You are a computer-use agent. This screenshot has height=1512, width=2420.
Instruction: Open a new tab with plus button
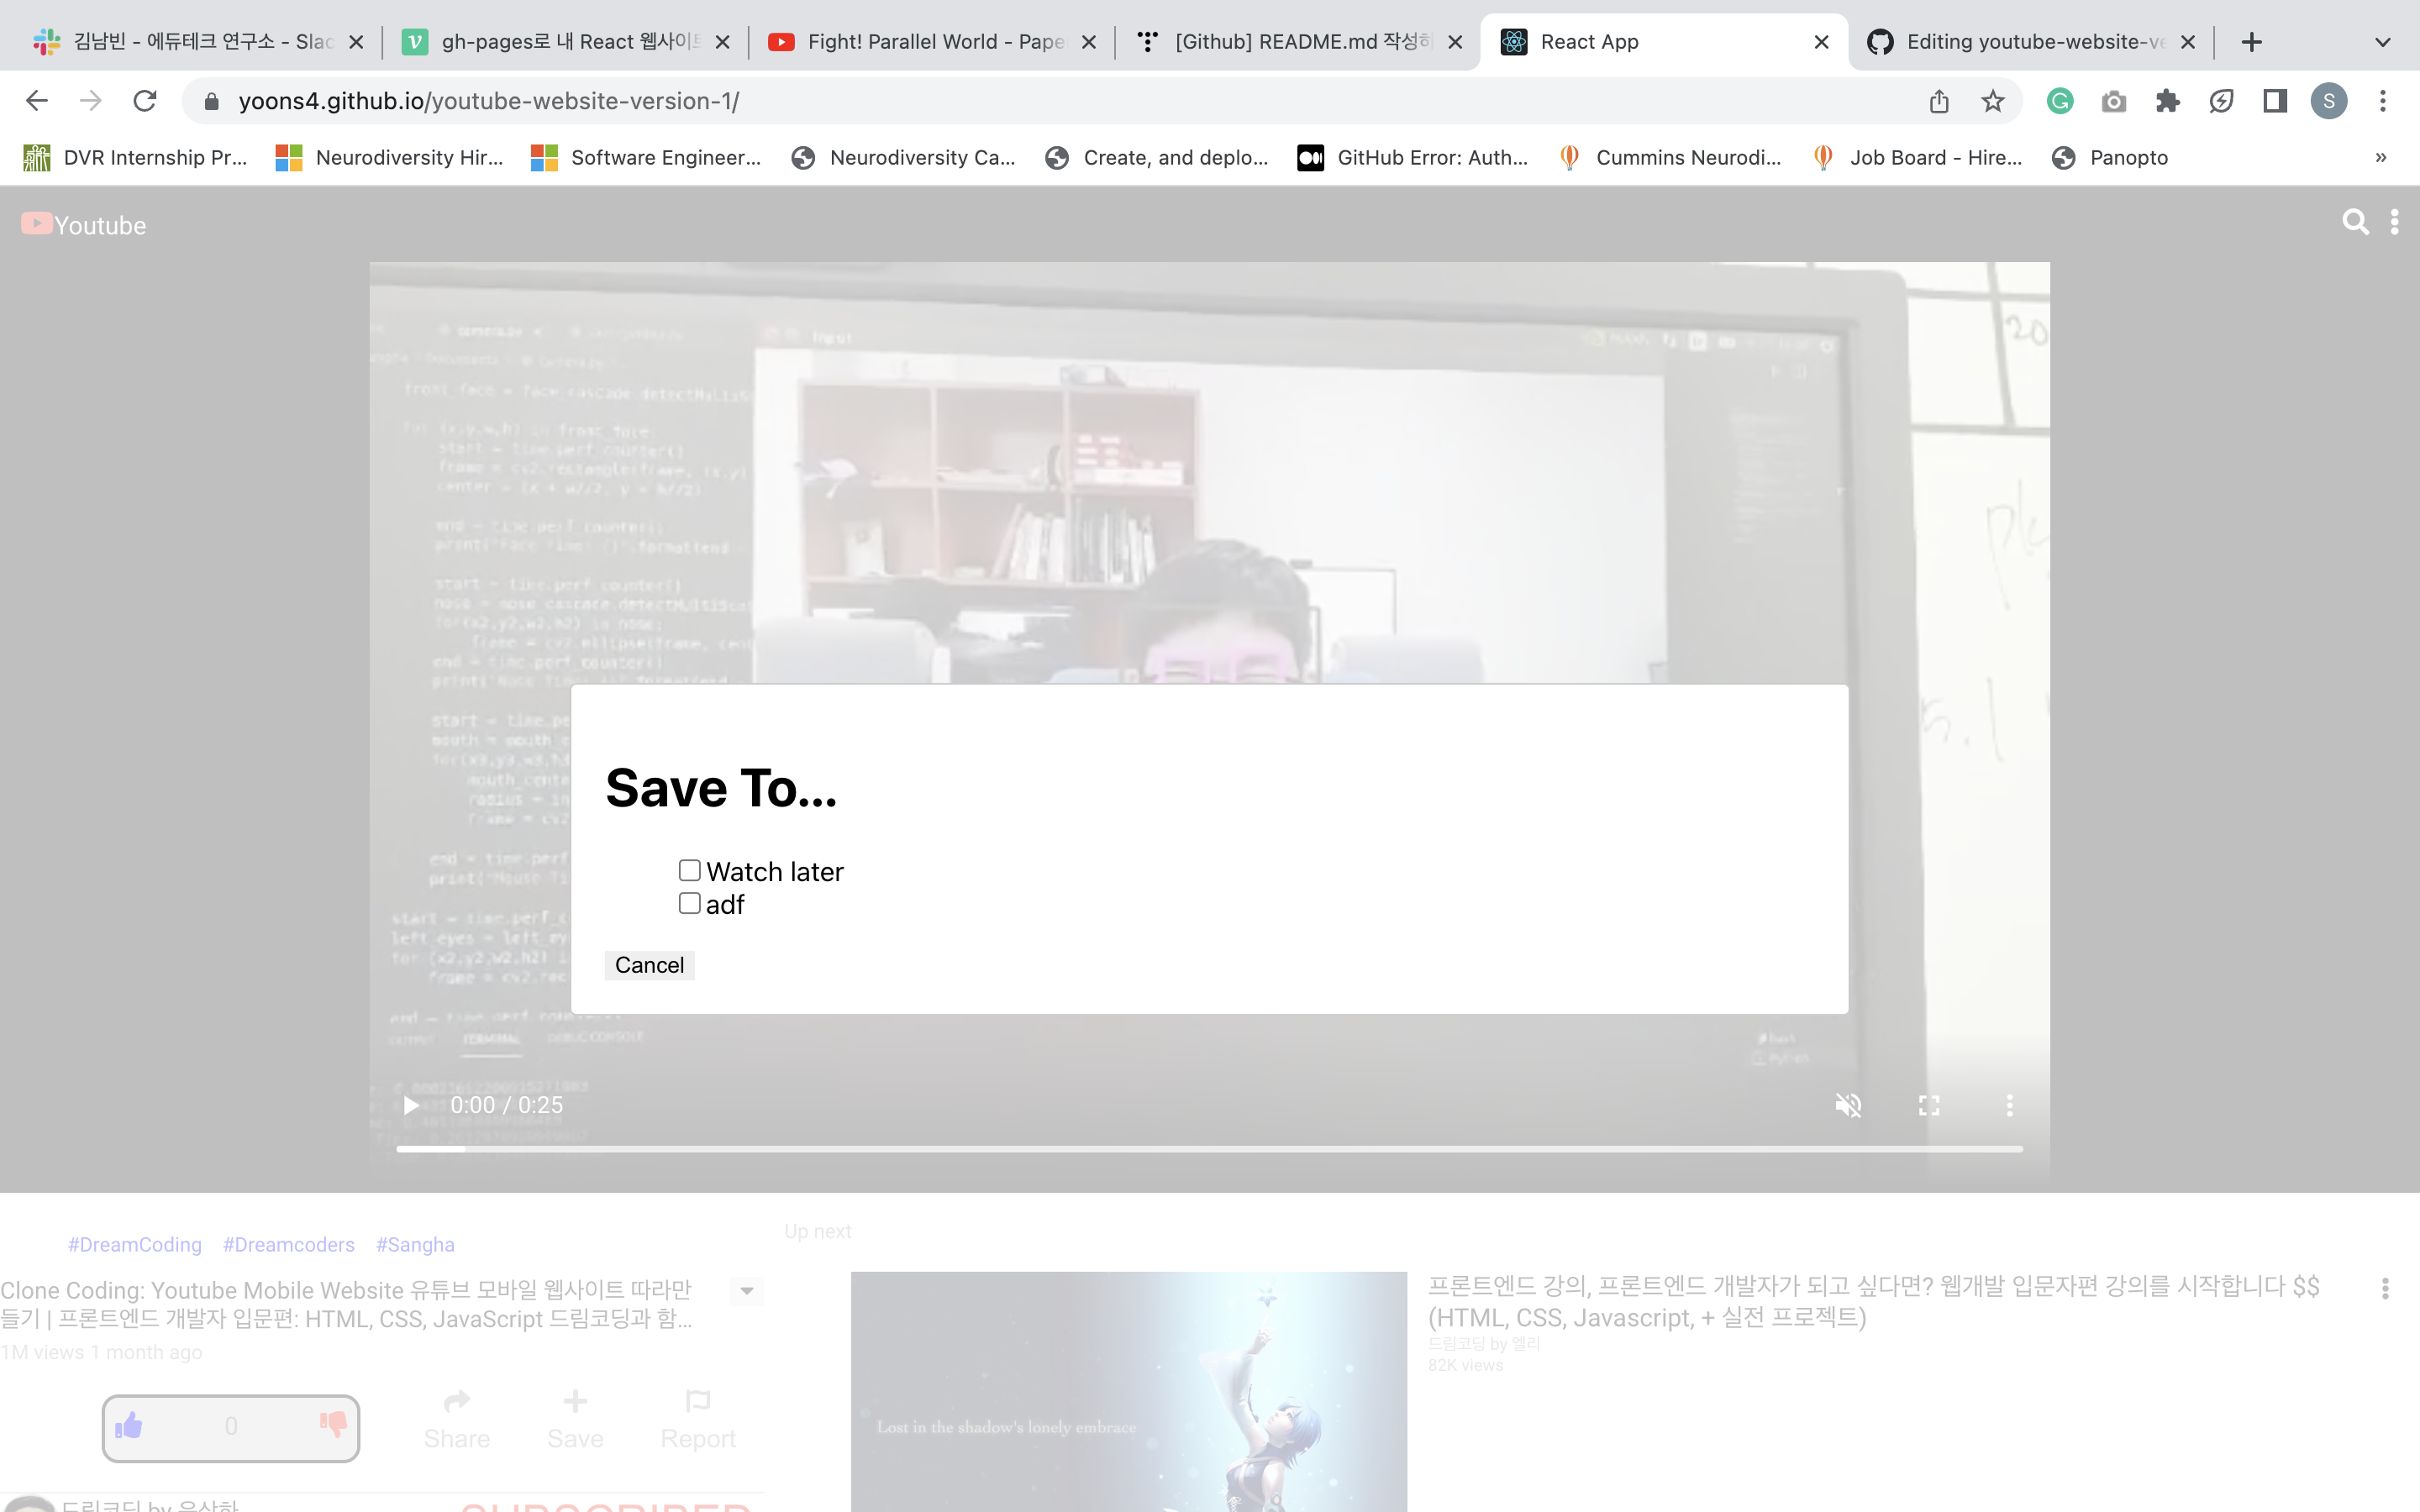tap(2252, 42)
